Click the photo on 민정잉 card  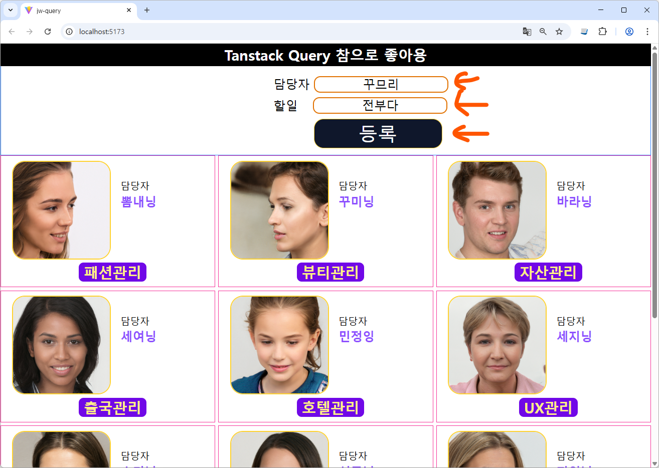pos(279,345)
